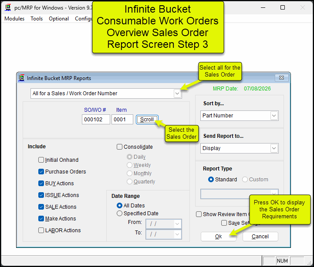314x267 pixels.
Task: Click the MRP Date value 07/08/2026
Action: point(257,89)
